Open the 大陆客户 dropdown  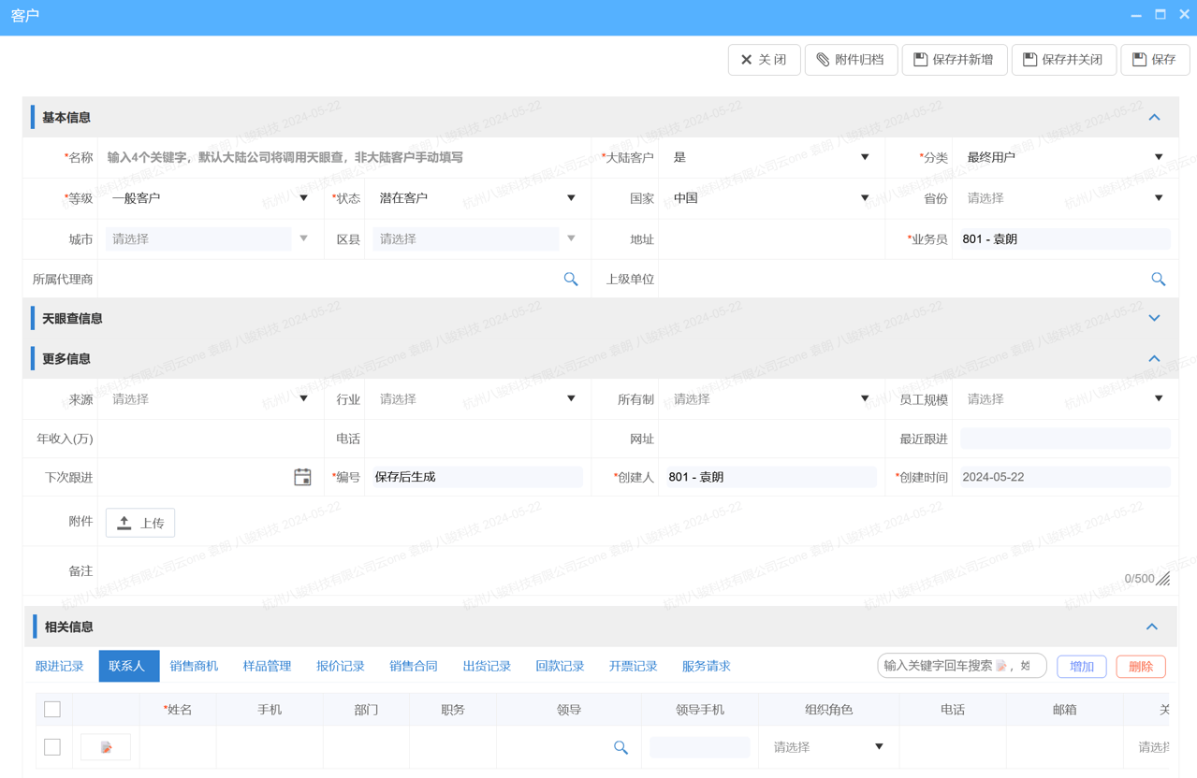pyautogui.click(x=863, y=157)
